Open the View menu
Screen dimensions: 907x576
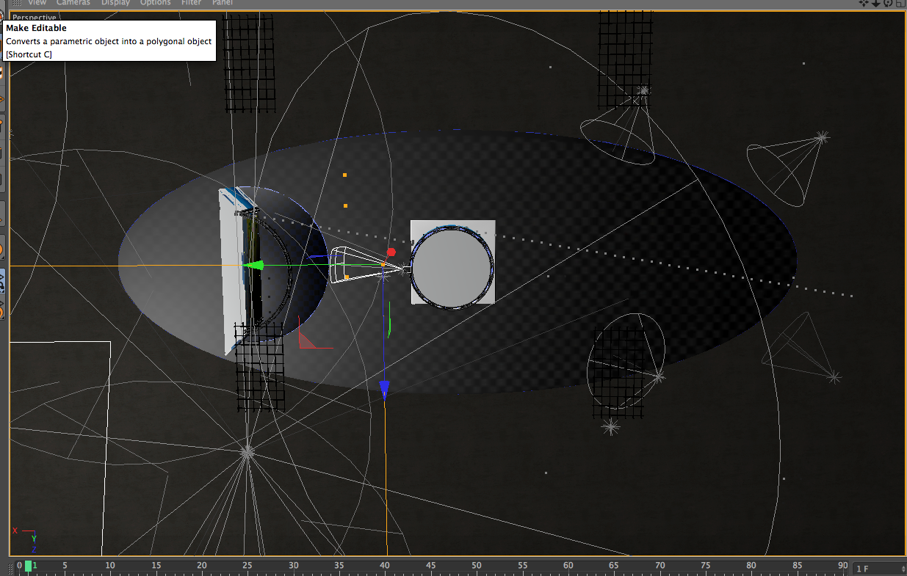pos(37,3)
